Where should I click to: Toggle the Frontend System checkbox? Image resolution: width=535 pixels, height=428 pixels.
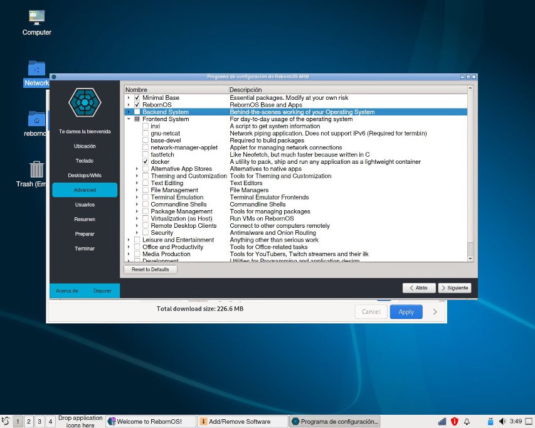coord(137,119)
